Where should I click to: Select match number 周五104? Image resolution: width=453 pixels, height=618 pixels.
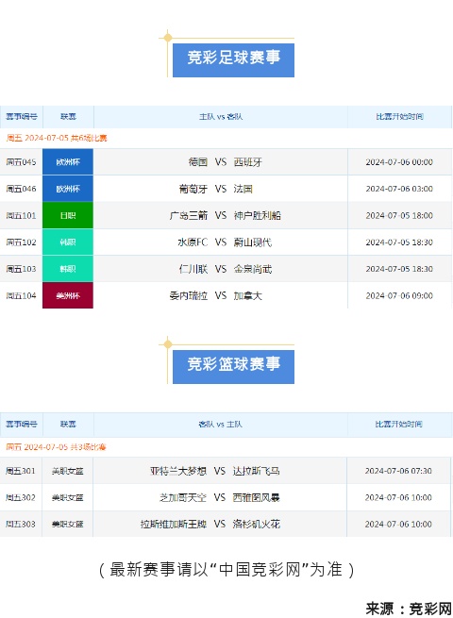coord(21,295)
